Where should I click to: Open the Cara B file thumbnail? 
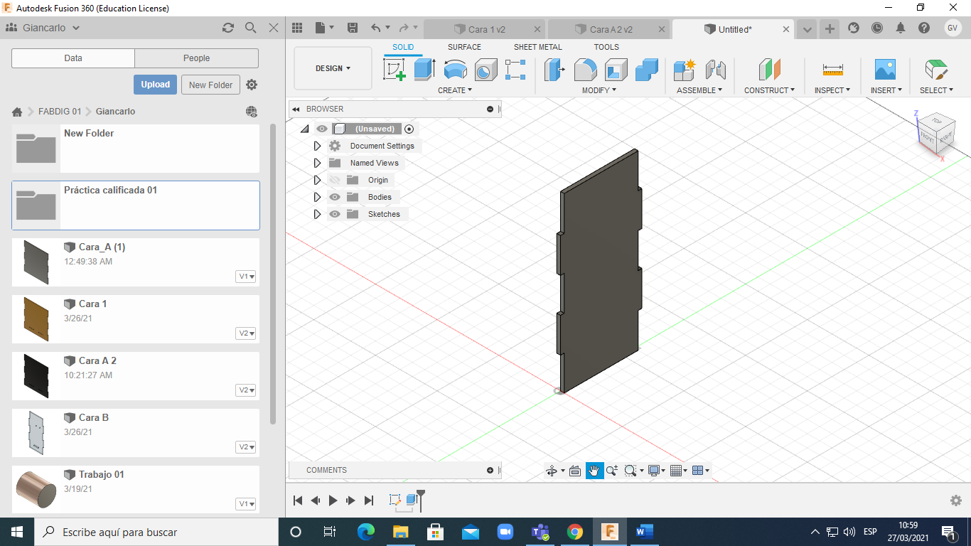click(x=36, y=432)
